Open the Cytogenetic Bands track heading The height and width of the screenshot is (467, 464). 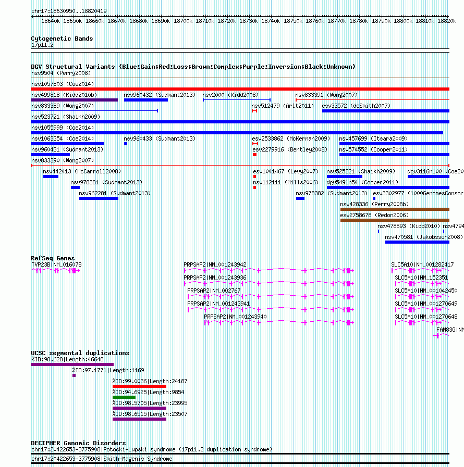62,39
